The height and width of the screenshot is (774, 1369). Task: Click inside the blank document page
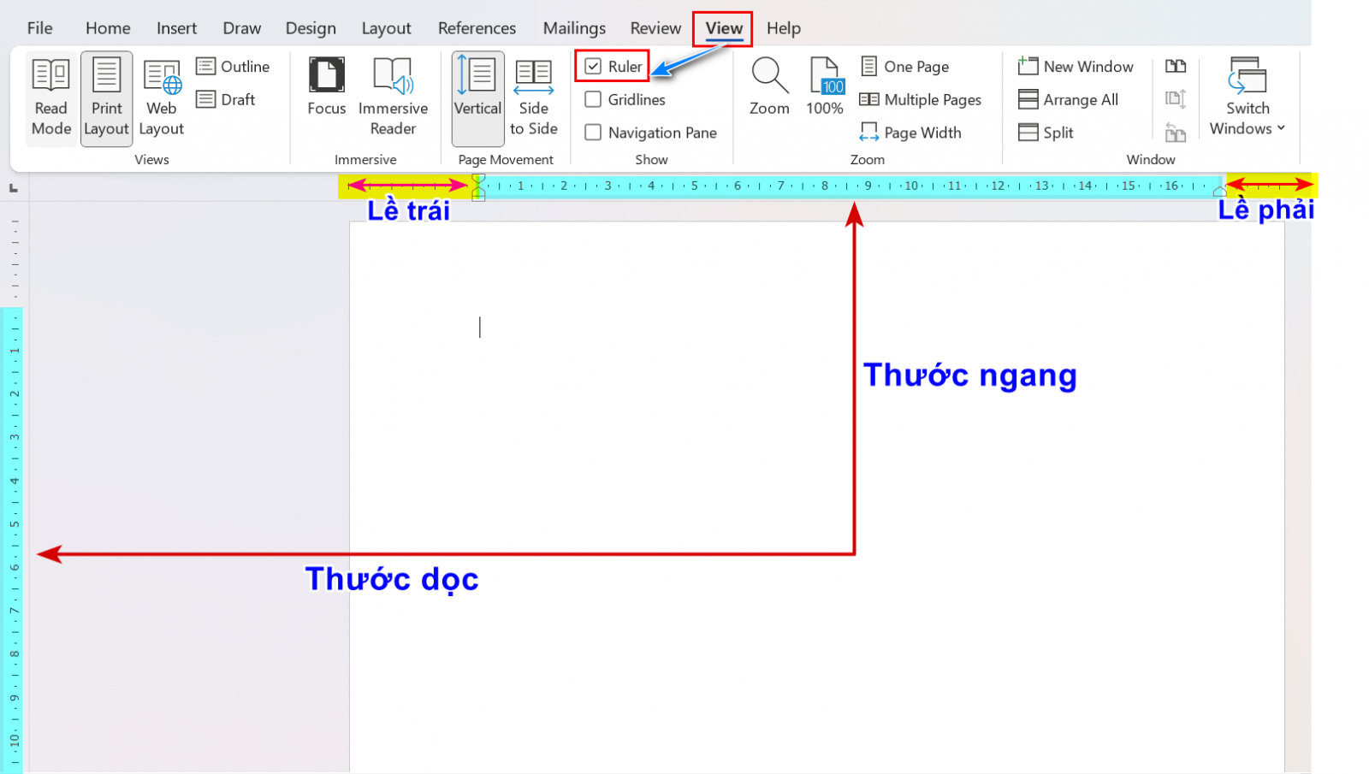pos(599,385)
